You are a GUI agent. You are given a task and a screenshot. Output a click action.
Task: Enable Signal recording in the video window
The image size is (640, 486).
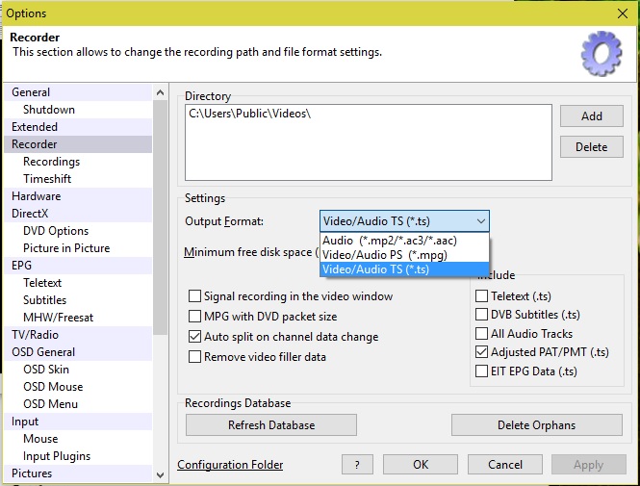coord(195,296)
